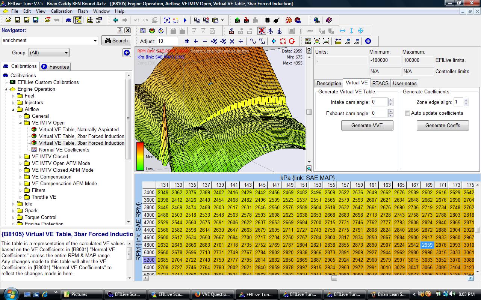
Task: Open the Paste dropdown arrow
Action: click(x=222, y=20)
